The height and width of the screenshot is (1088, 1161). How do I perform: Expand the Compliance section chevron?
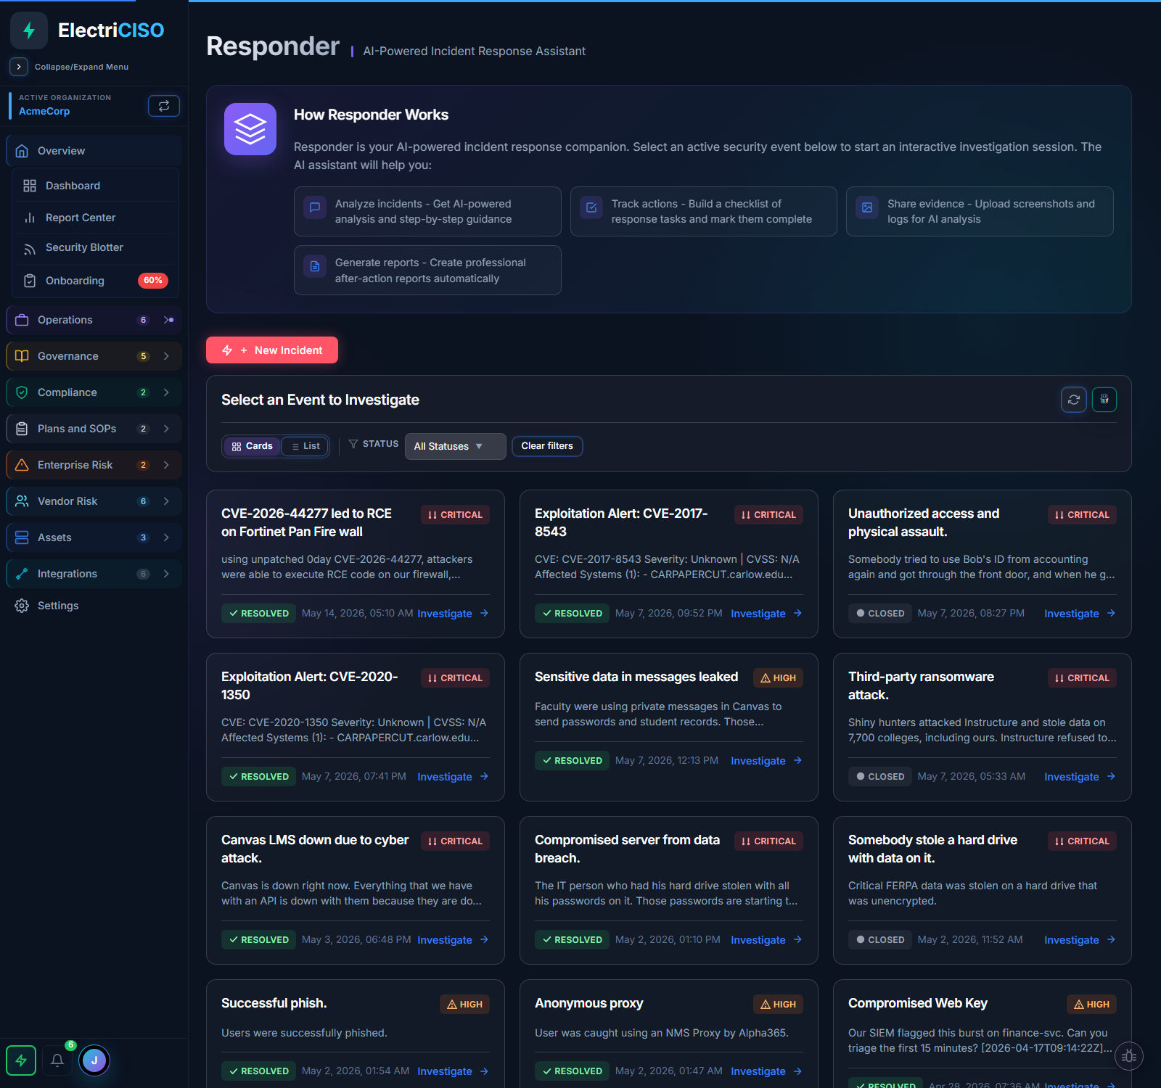[166, 392]
